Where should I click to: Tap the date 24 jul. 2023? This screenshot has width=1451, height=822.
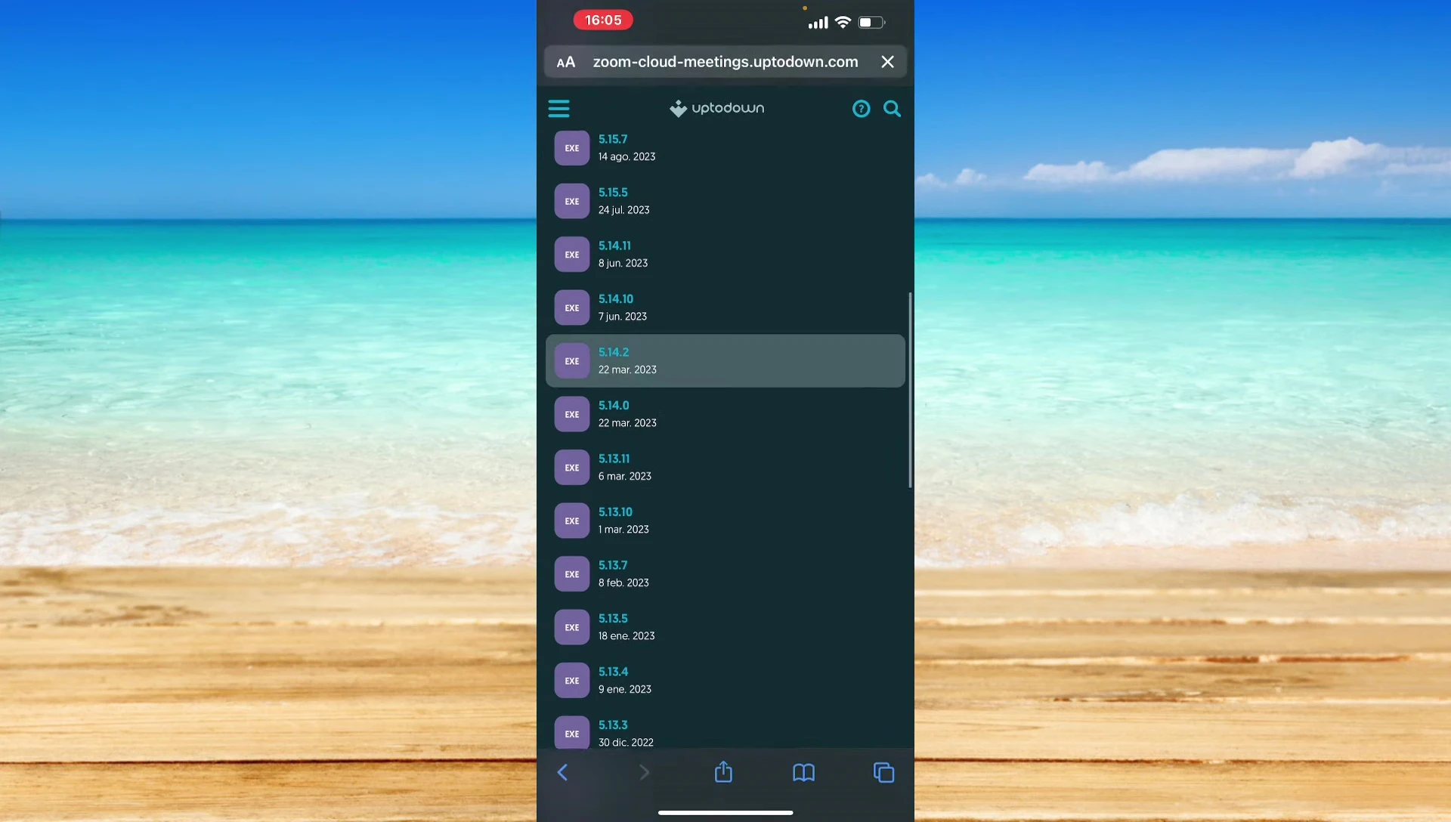point(623,210)
